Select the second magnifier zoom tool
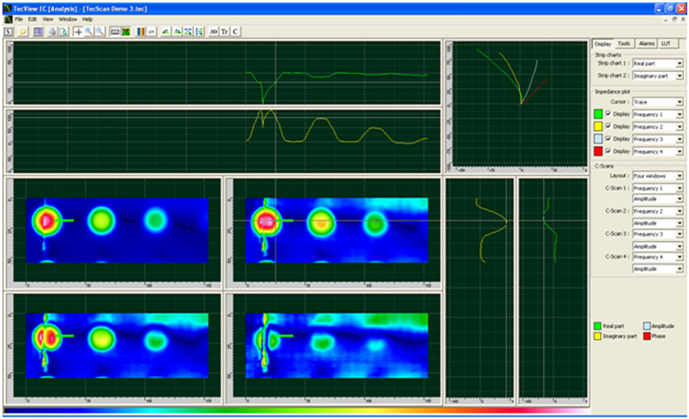This screenshot has width=689, height=419. (x=100, y=32)
